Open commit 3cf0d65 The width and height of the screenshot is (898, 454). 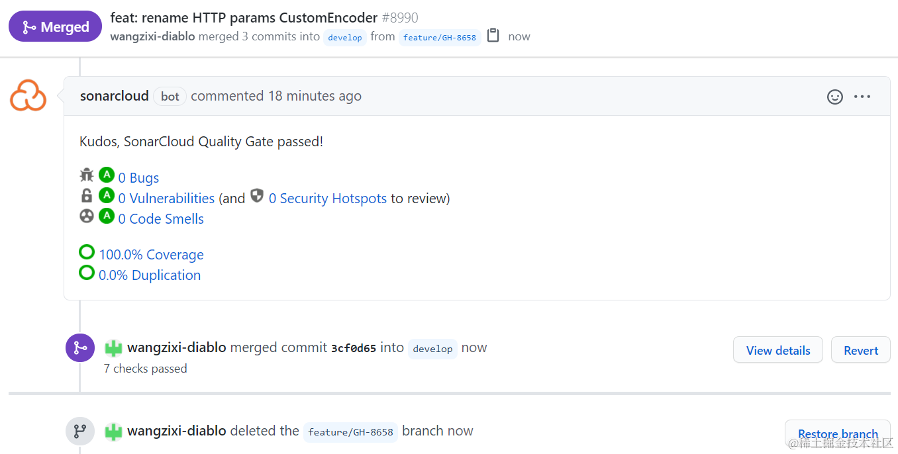tap(355, 347)
